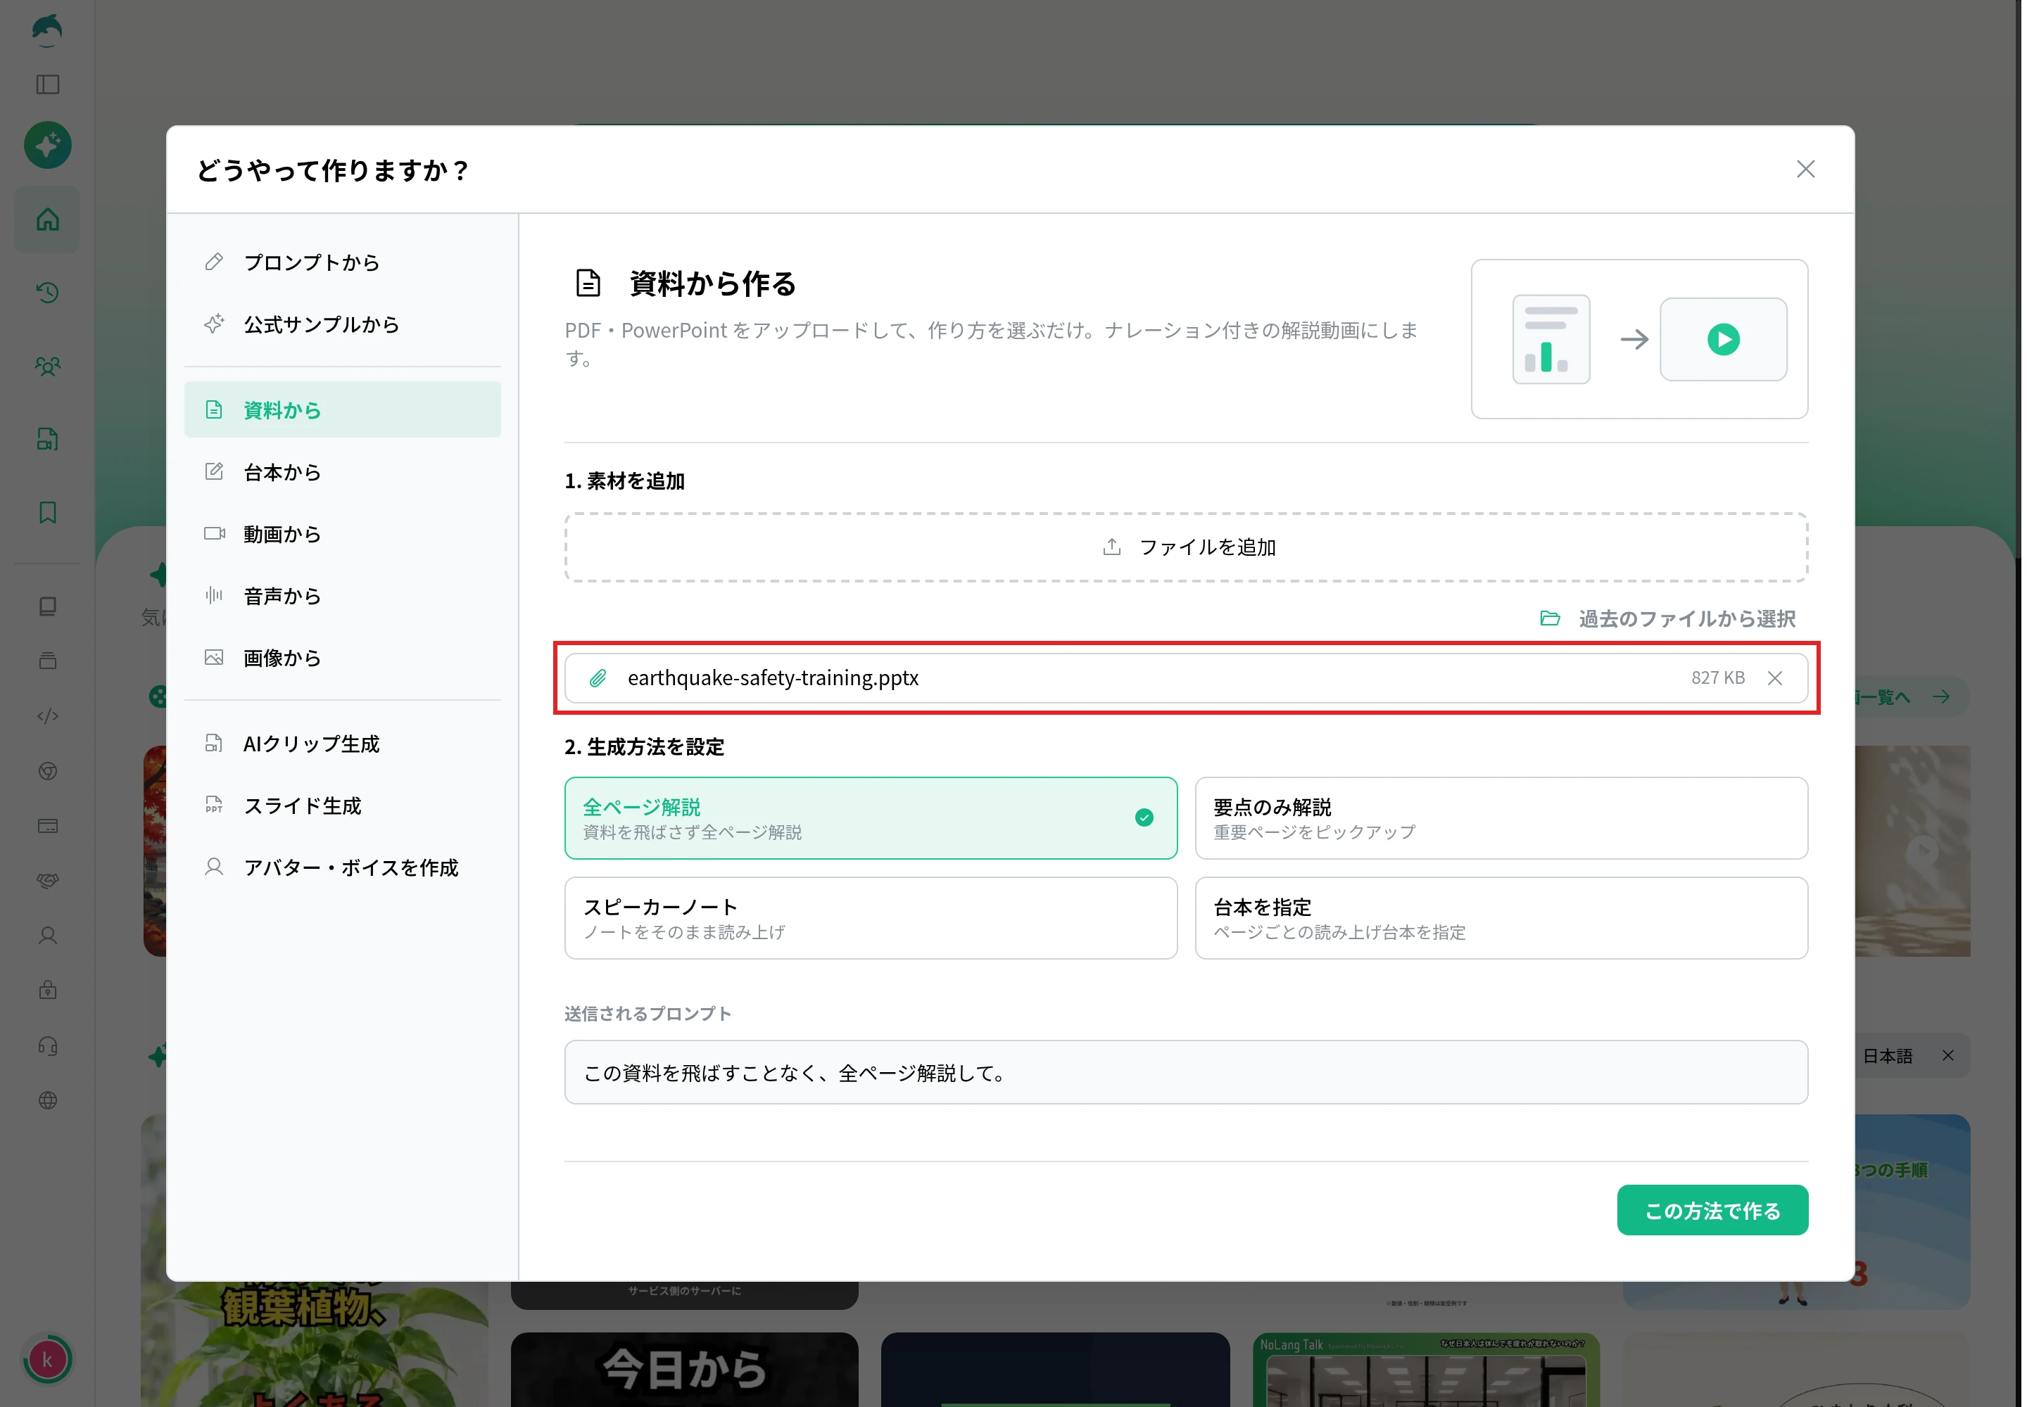Choose 台本から in the dialog menu
The image size is (2027, 1407).
pos(342,473)
